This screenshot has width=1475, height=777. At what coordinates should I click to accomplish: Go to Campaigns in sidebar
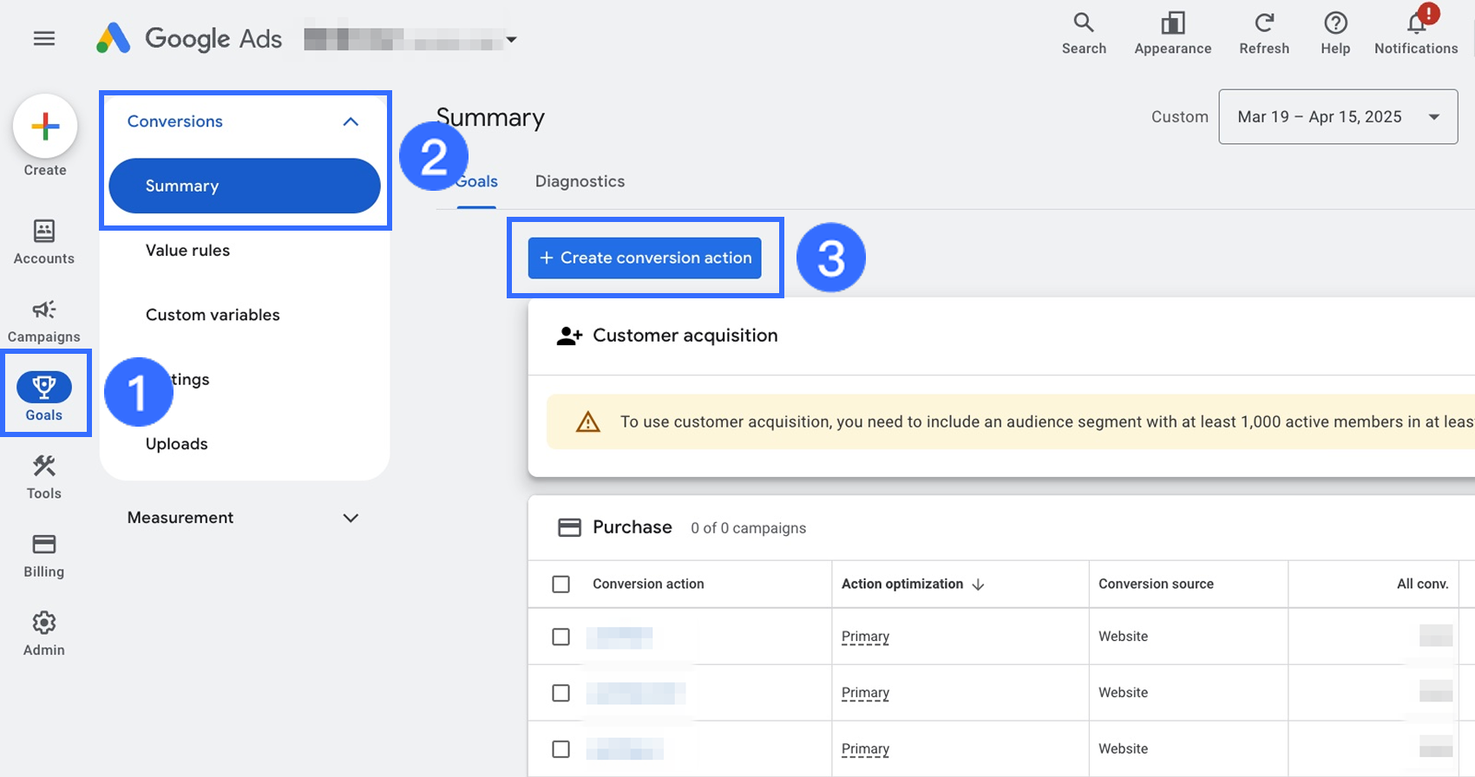[44, 320]
